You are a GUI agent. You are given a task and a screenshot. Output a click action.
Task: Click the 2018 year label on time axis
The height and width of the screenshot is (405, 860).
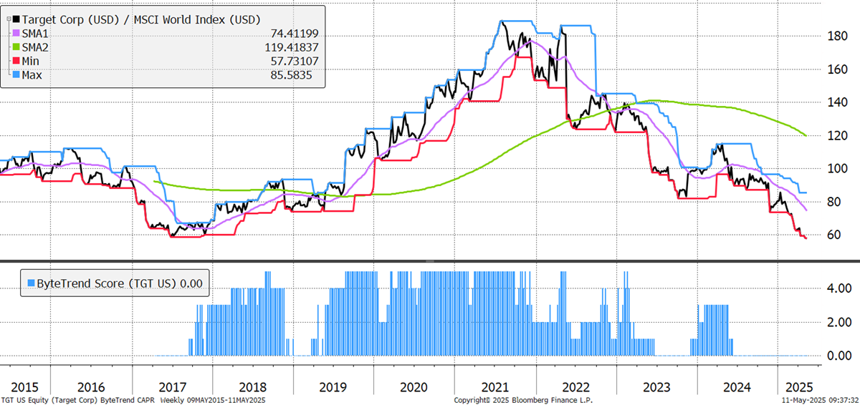[253, 386]
